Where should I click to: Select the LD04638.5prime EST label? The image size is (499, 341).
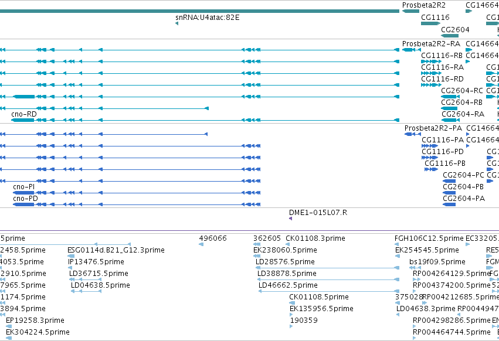pyautogui.click(x=100, y=285)
